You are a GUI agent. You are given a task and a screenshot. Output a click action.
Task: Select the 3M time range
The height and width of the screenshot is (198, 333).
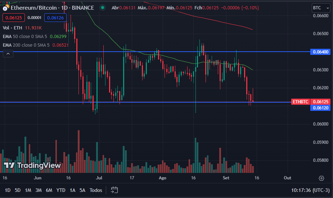[x=39, y=190]
